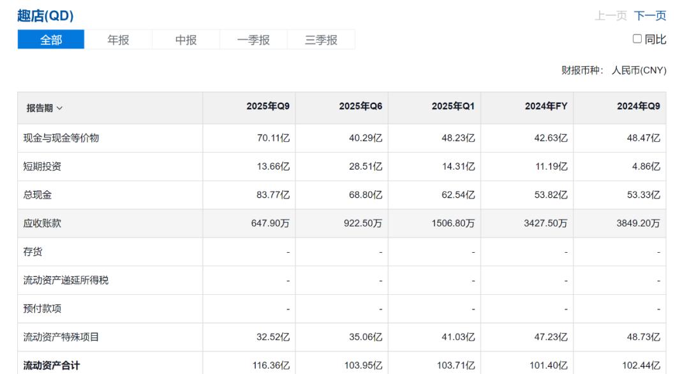Choose the 2024年FY column header
Viewport: 689px width, 374px height.
[x=546, y=107]
